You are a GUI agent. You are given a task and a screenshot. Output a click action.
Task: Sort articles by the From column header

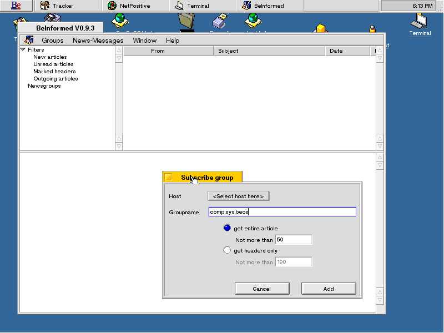169,51
